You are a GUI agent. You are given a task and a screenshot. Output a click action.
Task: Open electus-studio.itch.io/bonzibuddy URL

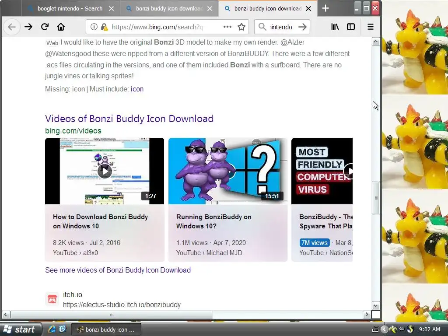click(x=122, y=305)
